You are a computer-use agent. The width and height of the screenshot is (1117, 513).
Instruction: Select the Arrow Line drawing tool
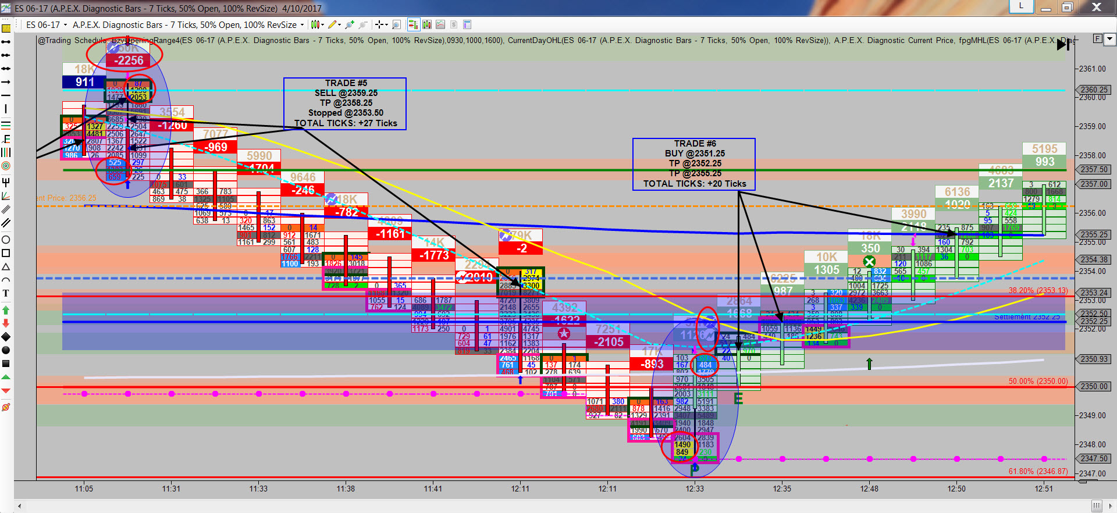point(6,82)
